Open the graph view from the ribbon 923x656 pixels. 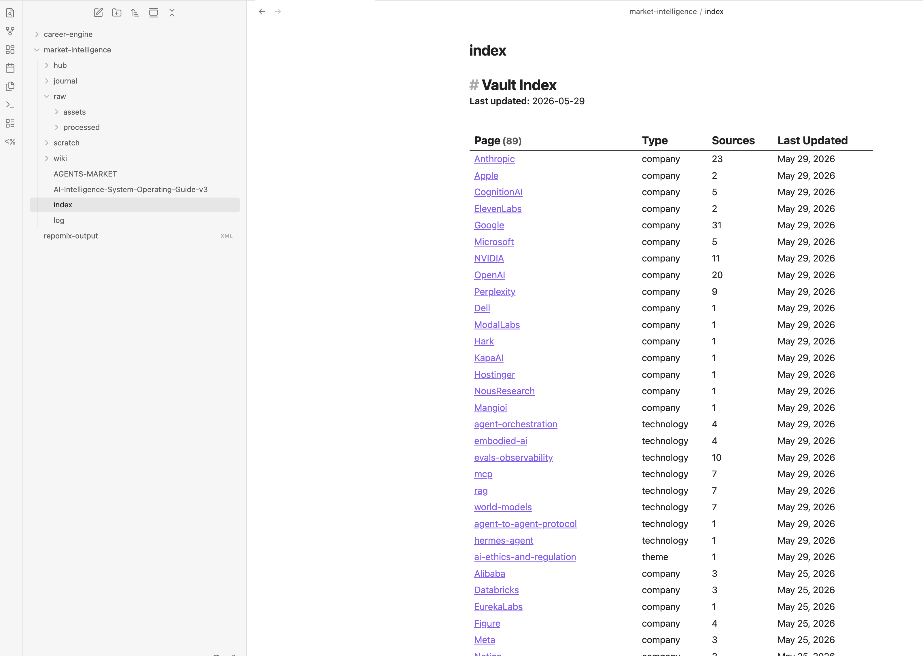10,31
